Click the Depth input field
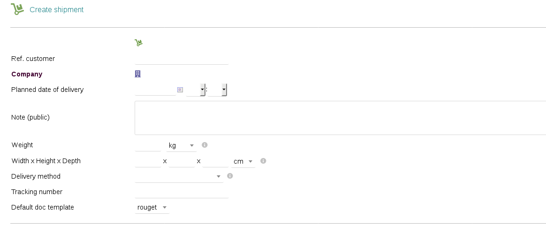546x241 pixels. [216, 161]
